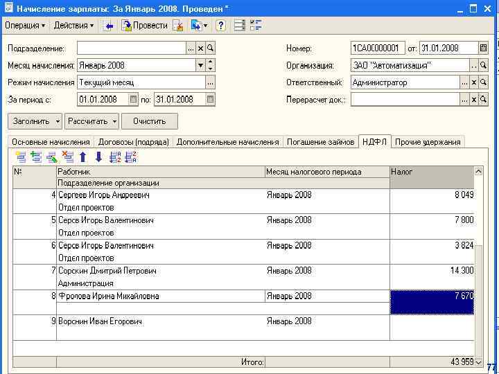Click the Очистить button
Image resolution: width=499 pixels, height=374 pixels.
[150, 121]
